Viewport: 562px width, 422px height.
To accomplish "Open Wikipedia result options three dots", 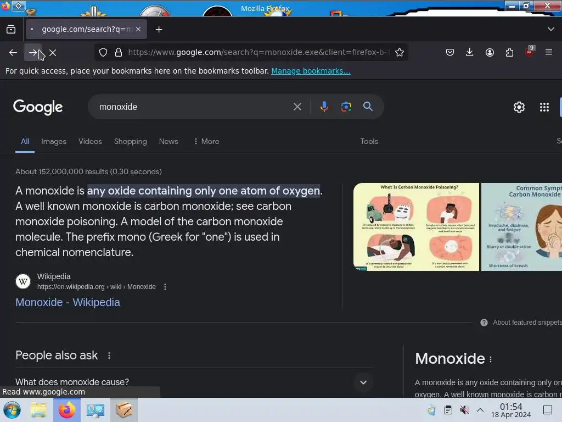I will [x=165, y=287].
